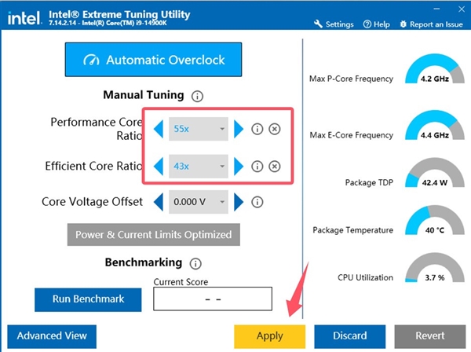Click Report an Issue link
Image resolution: width=471 pixels, height=352 pixels.
click(x=431, y=24)
